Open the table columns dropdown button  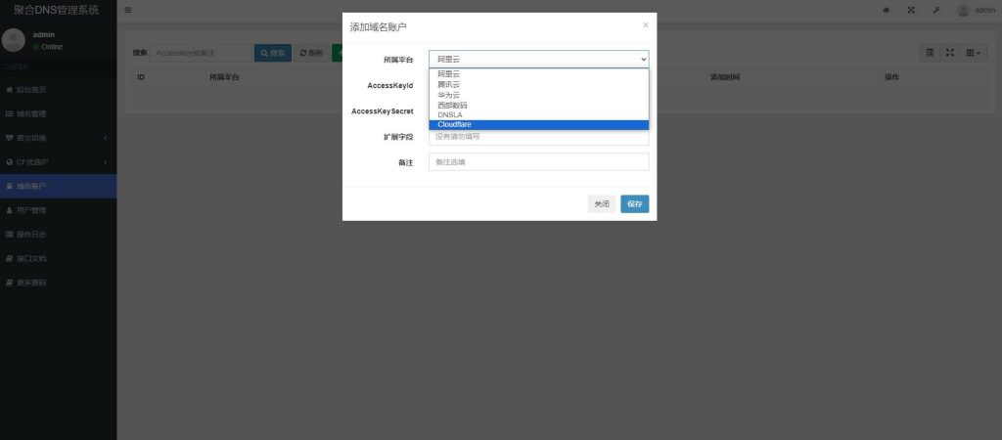(973, 53)
